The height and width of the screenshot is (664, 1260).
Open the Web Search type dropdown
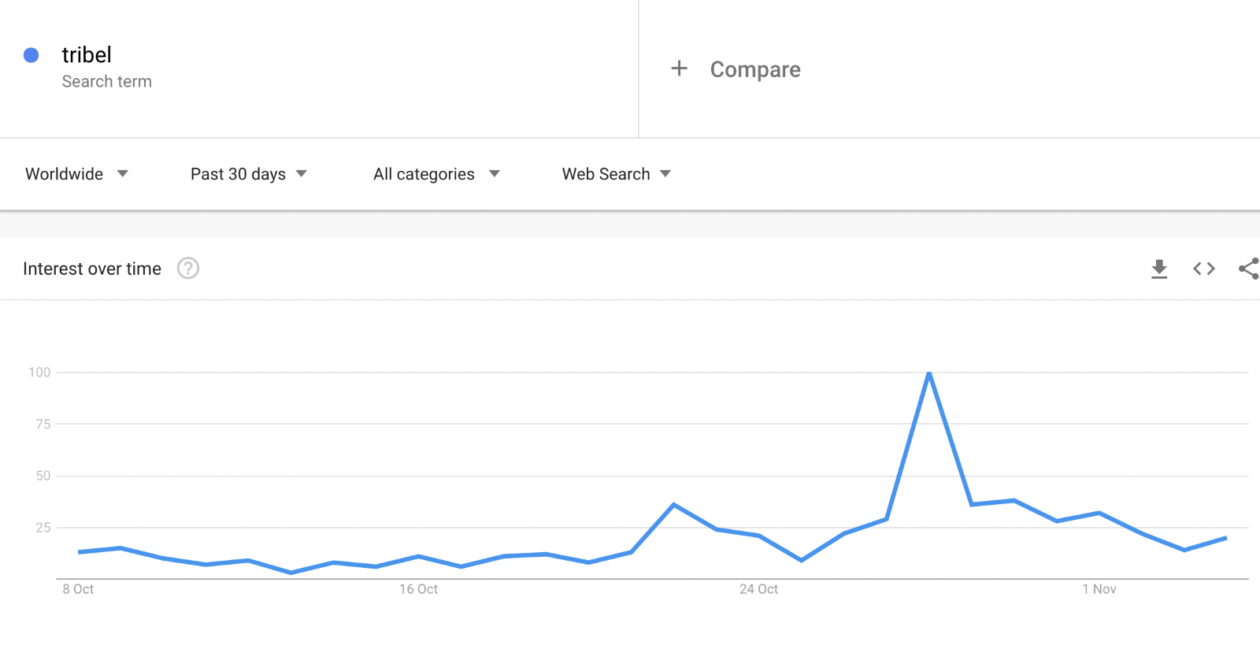pyautogui.click(x=617, y=174)
